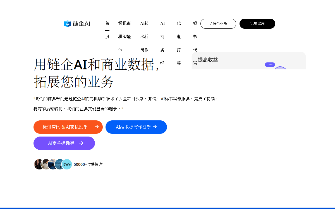Click the ocean scene avatar

point(59,164)
